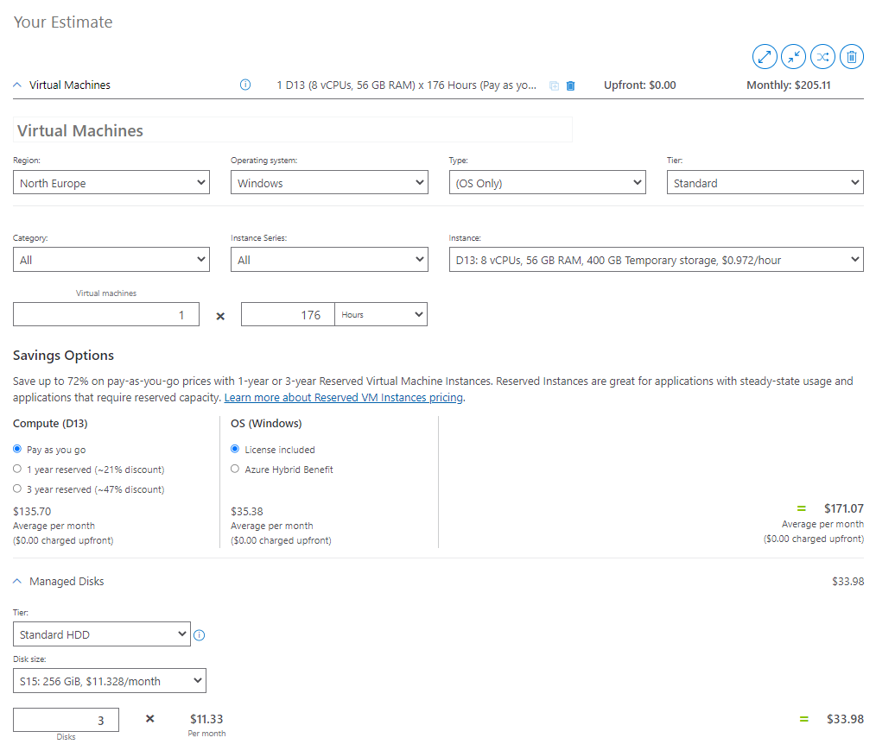This screenshot has width=876, height=744.
Task: Click the Monthly: $205.11 total
Action: (x=788, y=85)
